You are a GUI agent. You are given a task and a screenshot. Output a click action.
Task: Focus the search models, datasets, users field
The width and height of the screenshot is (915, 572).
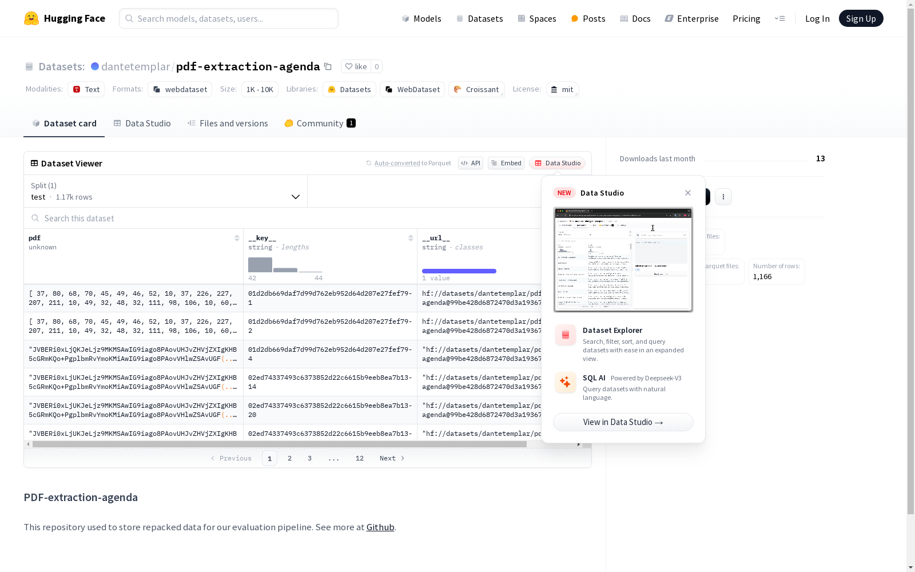(229, 18)
